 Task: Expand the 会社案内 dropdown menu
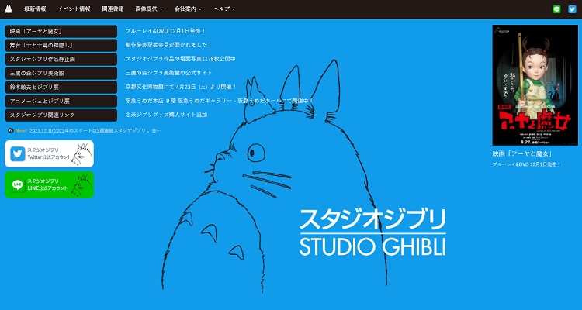point(188,9)
